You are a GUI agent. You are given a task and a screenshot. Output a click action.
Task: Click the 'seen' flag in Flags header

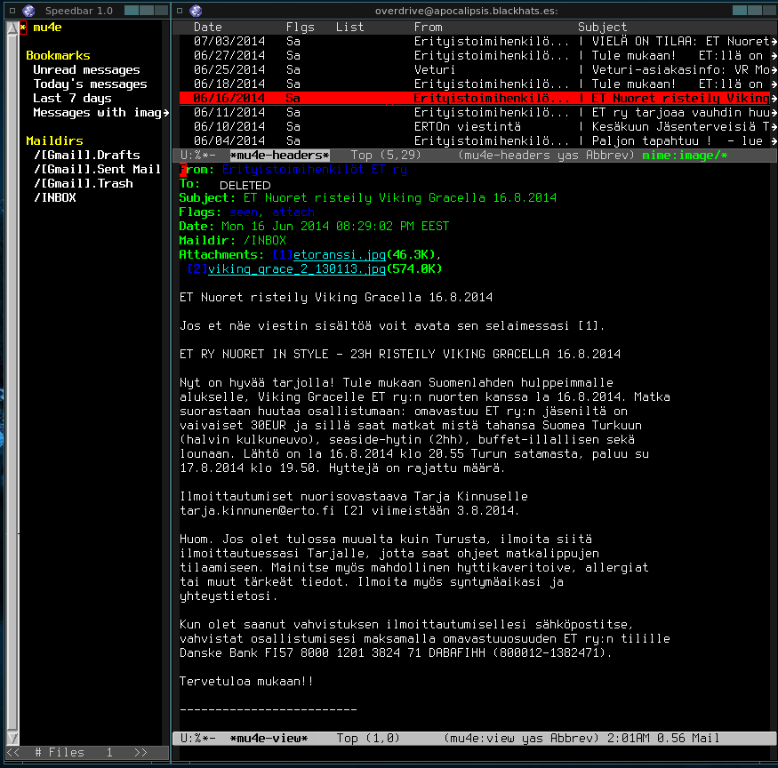(x=243, y=212)
